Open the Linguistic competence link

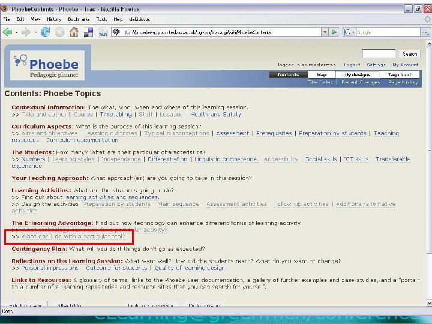pos(226,159)
